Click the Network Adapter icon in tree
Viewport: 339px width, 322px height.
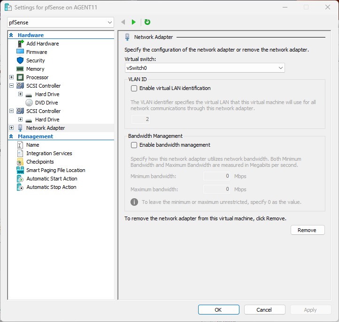click(x=20, y=128)
